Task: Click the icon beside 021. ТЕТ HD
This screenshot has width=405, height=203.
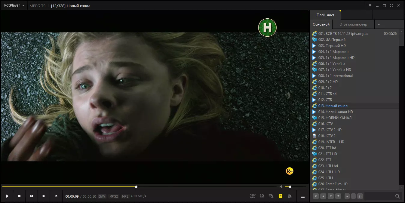Action: 314,154
